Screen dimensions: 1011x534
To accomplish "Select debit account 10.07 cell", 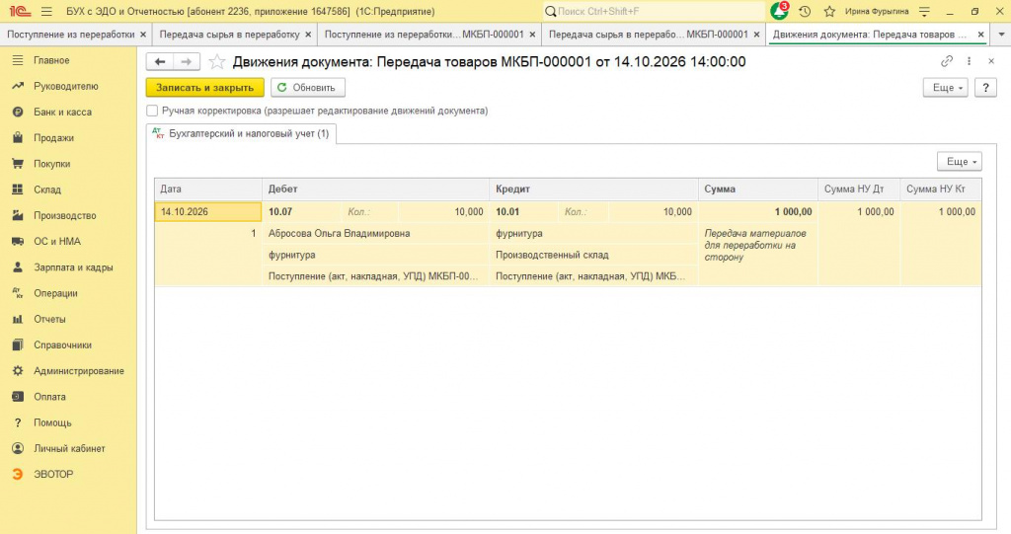I will (x=302, y=211).
